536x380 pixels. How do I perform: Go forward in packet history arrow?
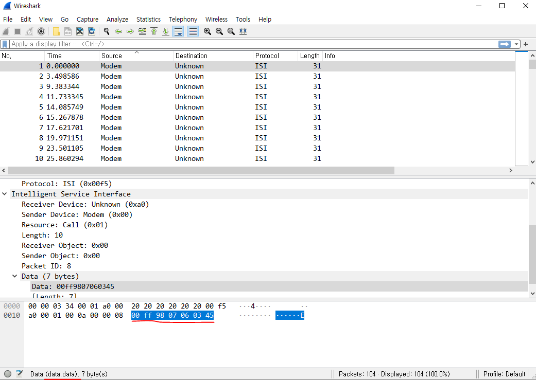tap(130, 31)
